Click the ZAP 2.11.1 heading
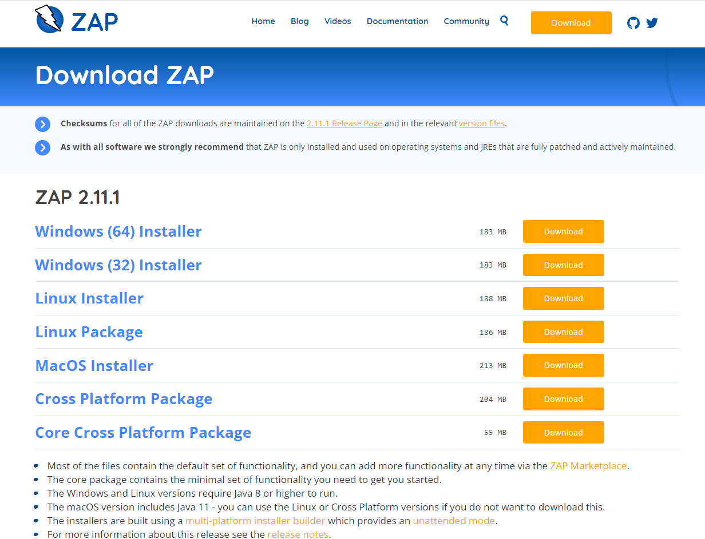 (77, 198)
